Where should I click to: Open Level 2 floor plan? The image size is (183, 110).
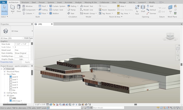[15, 82]
